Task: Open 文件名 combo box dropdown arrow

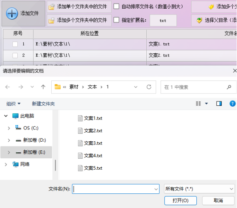Action: (156, 189)
